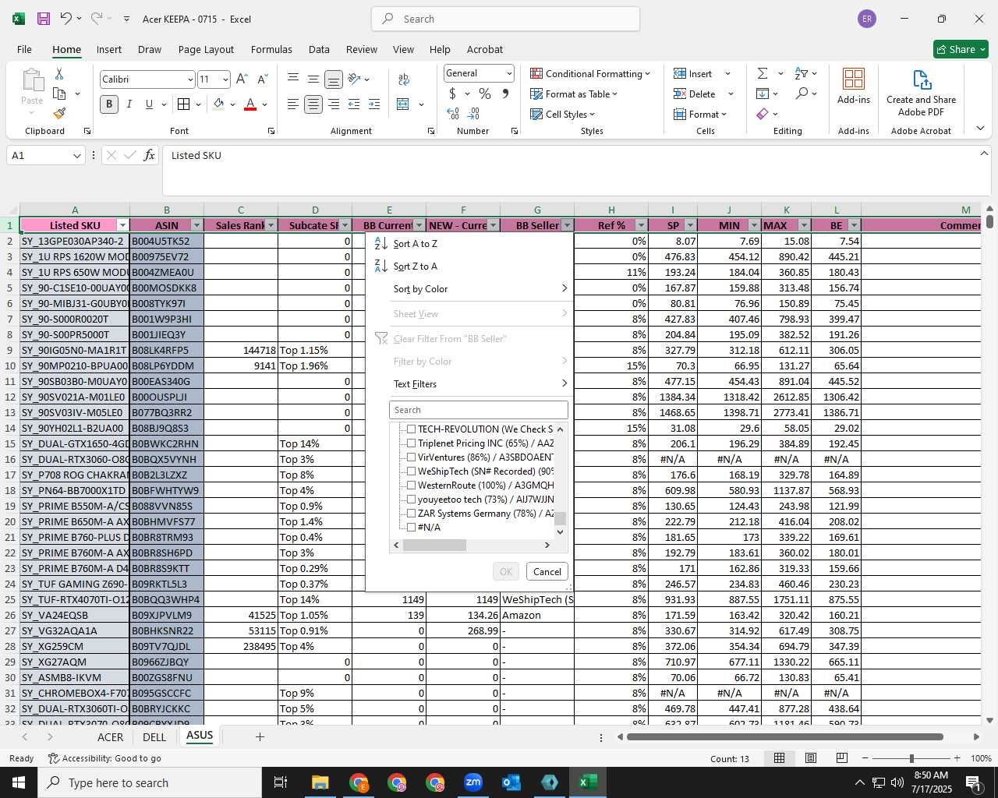Open the MAX column filter dropdown
The height and width of the screenshot is (798, 998).
804,225
